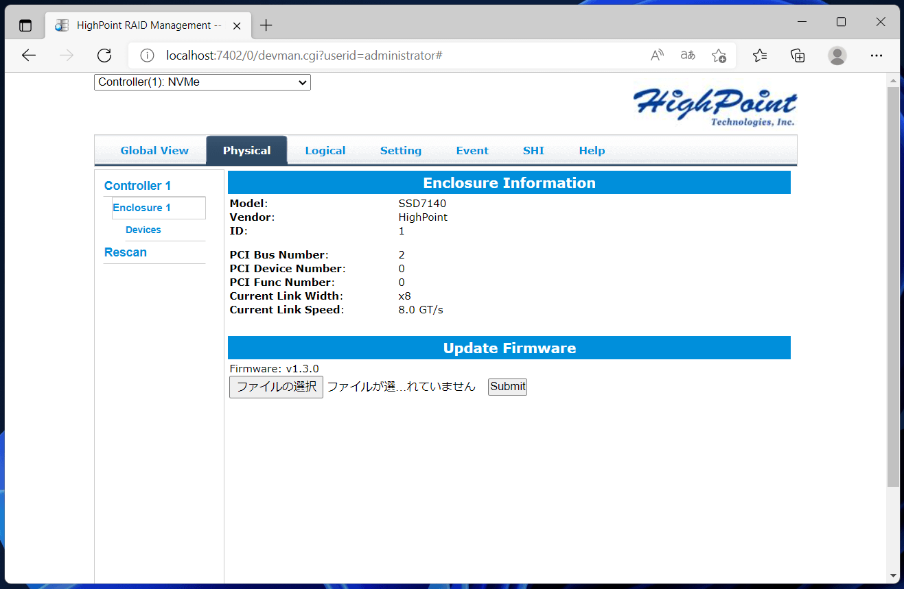904x589 pixels.
Task: Select the Physical tab
Action: 246,151
